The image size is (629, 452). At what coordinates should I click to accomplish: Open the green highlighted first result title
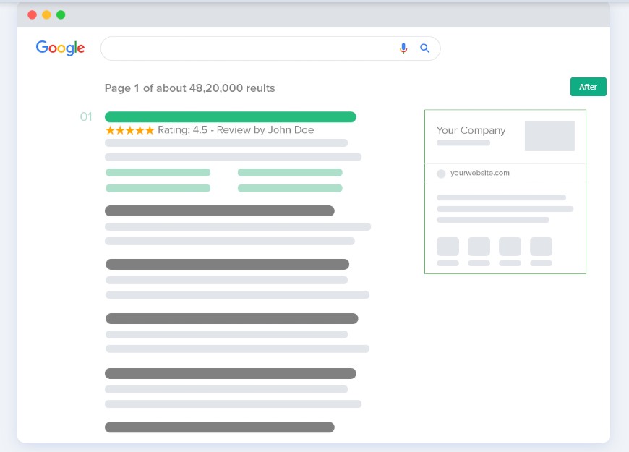(x=230, y=117)
